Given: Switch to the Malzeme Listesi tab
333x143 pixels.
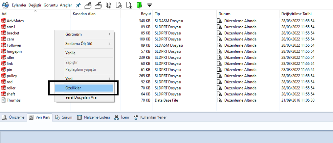Looking at the screenshot, I should [x=94, y=117].
